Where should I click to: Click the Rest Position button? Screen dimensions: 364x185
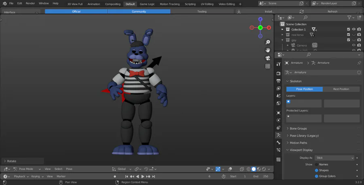[341, 89]
